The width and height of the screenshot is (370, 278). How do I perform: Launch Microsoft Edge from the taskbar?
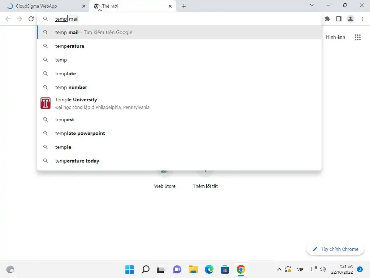coord(209,269)
